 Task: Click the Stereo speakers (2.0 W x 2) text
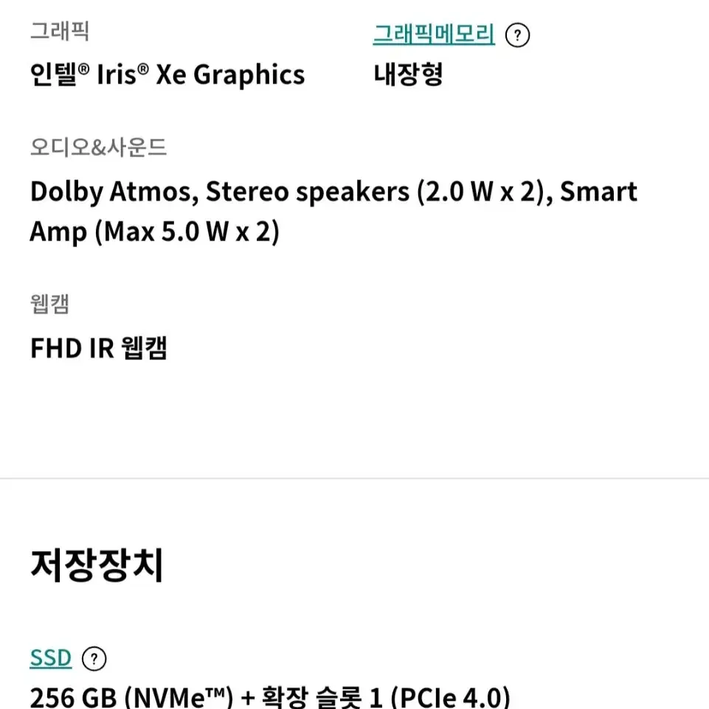pyautogui.click(x=379, y=192)
